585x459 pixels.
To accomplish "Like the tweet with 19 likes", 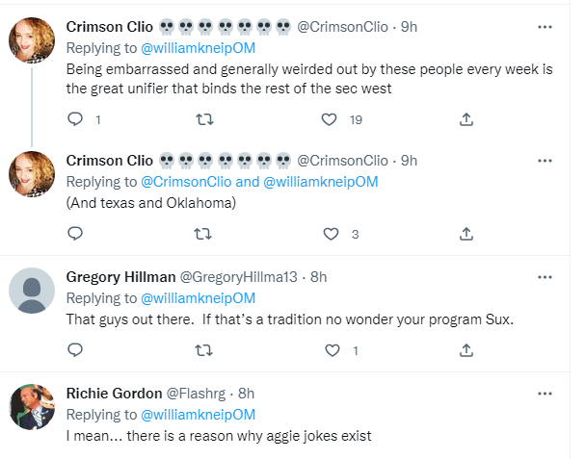I will (x=329, y=119).
